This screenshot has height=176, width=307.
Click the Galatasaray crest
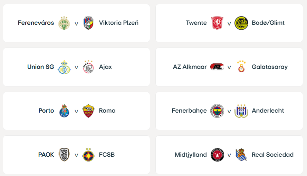(241, 67)
